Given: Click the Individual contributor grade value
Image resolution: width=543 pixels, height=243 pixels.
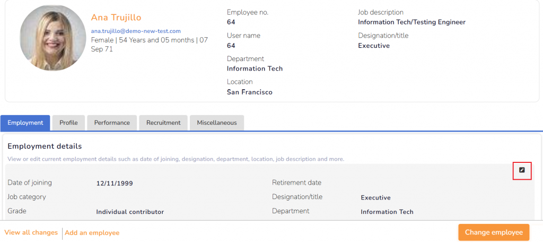Looking at the screenshot, I should click(x=130, y=212).
